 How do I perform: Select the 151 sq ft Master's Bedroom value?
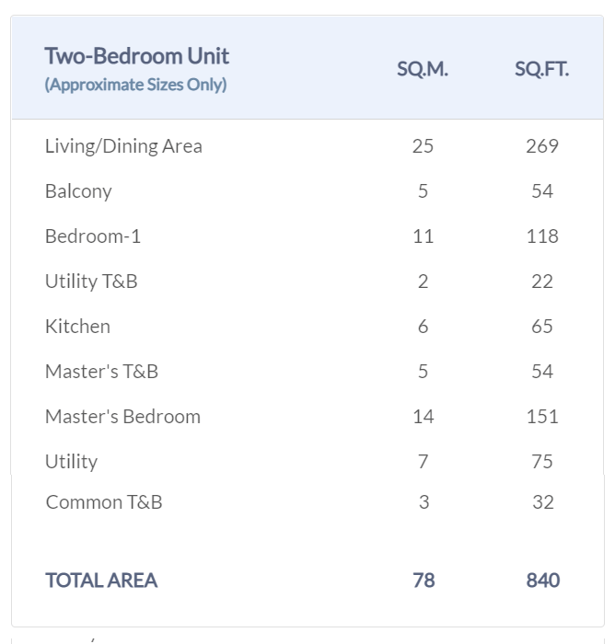tap(542, 417)
